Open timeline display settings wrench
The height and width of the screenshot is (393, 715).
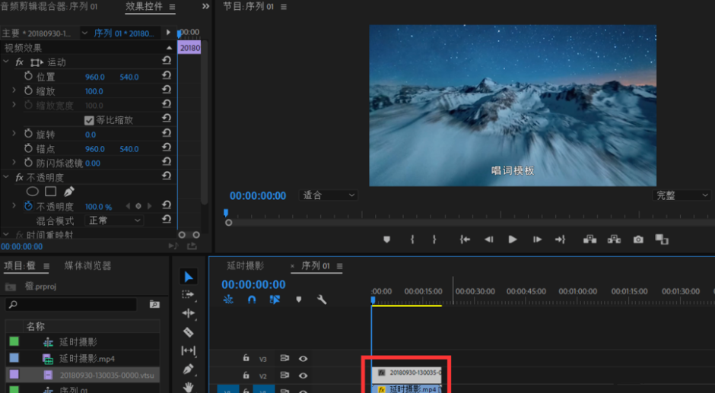tap(322, 300)
